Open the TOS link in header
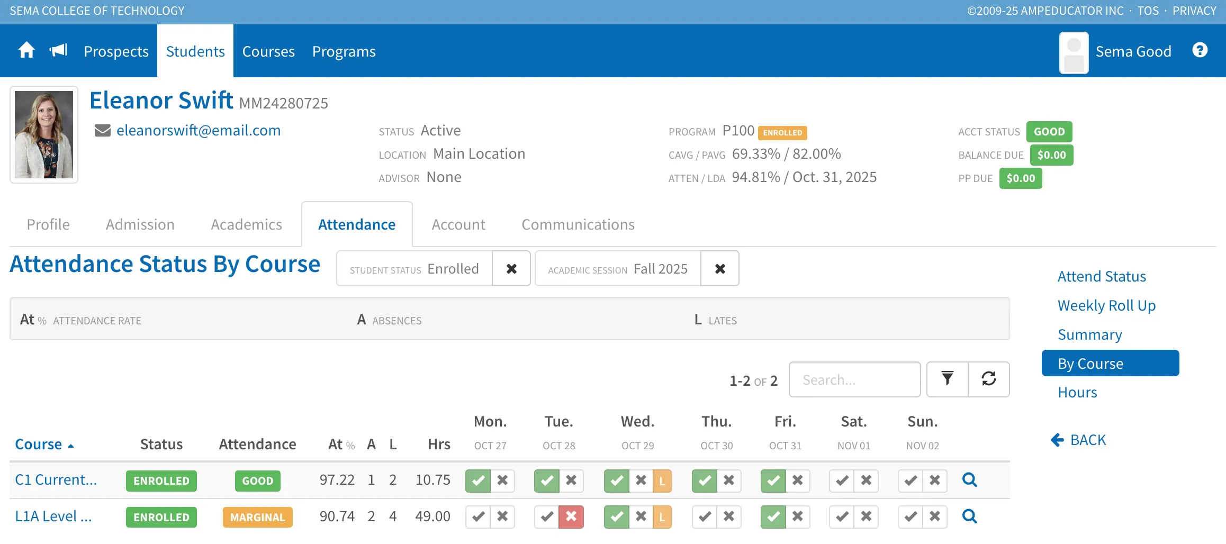 tap(1148, 11)
